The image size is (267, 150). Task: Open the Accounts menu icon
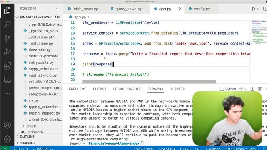(7, 125)
